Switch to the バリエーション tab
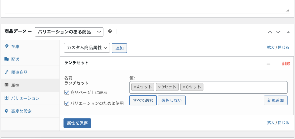 25,98
